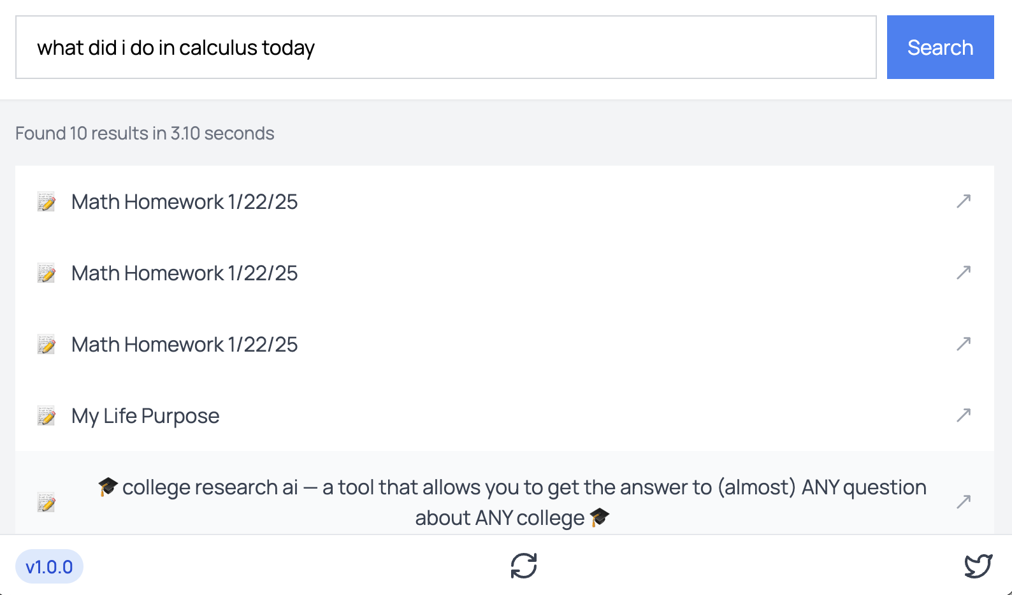Click the notepad icon beside My Life Purpose
The height and width of the screenshot is (595, 1012).
tap(47, 416)
